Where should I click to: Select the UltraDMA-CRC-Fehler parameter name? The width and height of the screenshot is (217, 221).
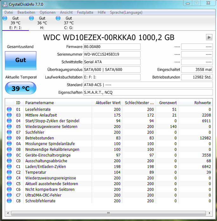tap(43, 195)
